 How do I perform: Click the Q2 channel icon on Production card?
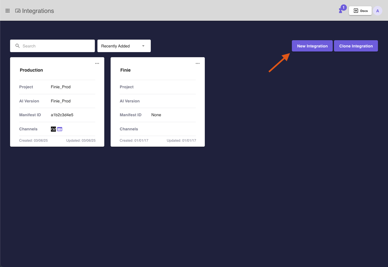(x=53, y=129)
